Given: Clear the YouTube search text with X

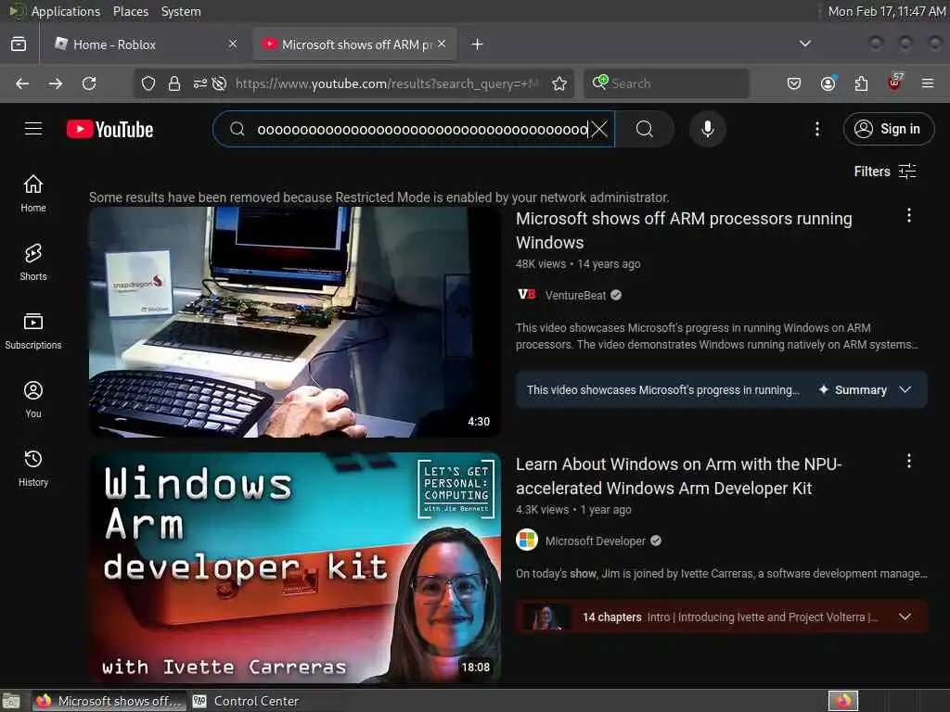Looking at the screenshot, I should click(598, 129).
